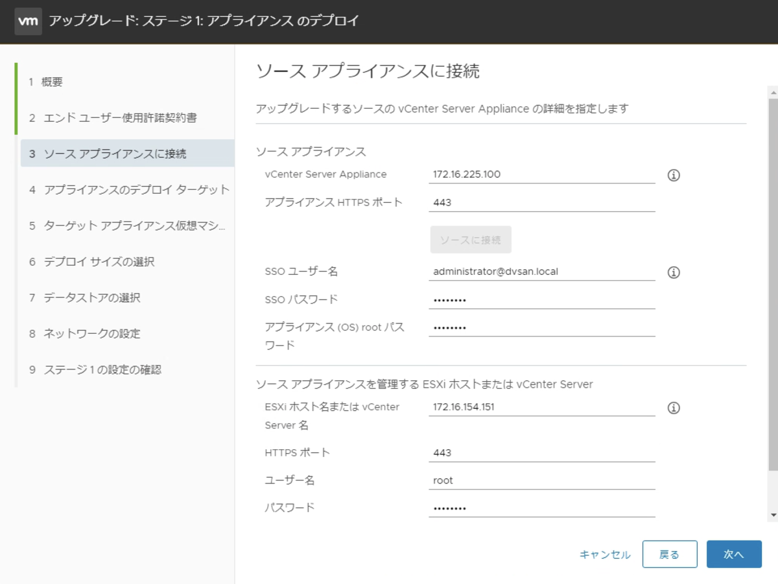Click the info icon beside ESXi ホスト名 field
This screenshot has width=778, height=584.
coord(674,408)
